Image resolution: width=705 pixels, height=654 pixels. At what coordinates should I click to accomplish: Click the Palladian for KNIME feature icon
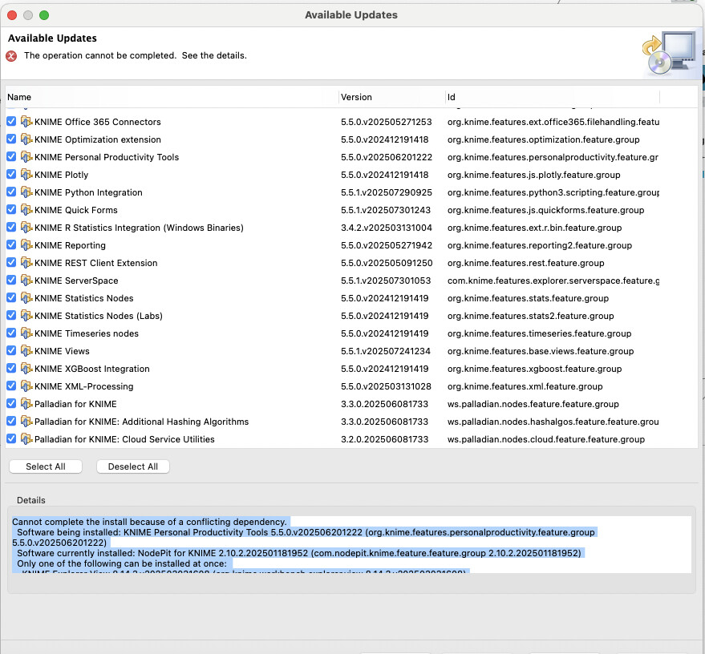(x=26, y=404)
